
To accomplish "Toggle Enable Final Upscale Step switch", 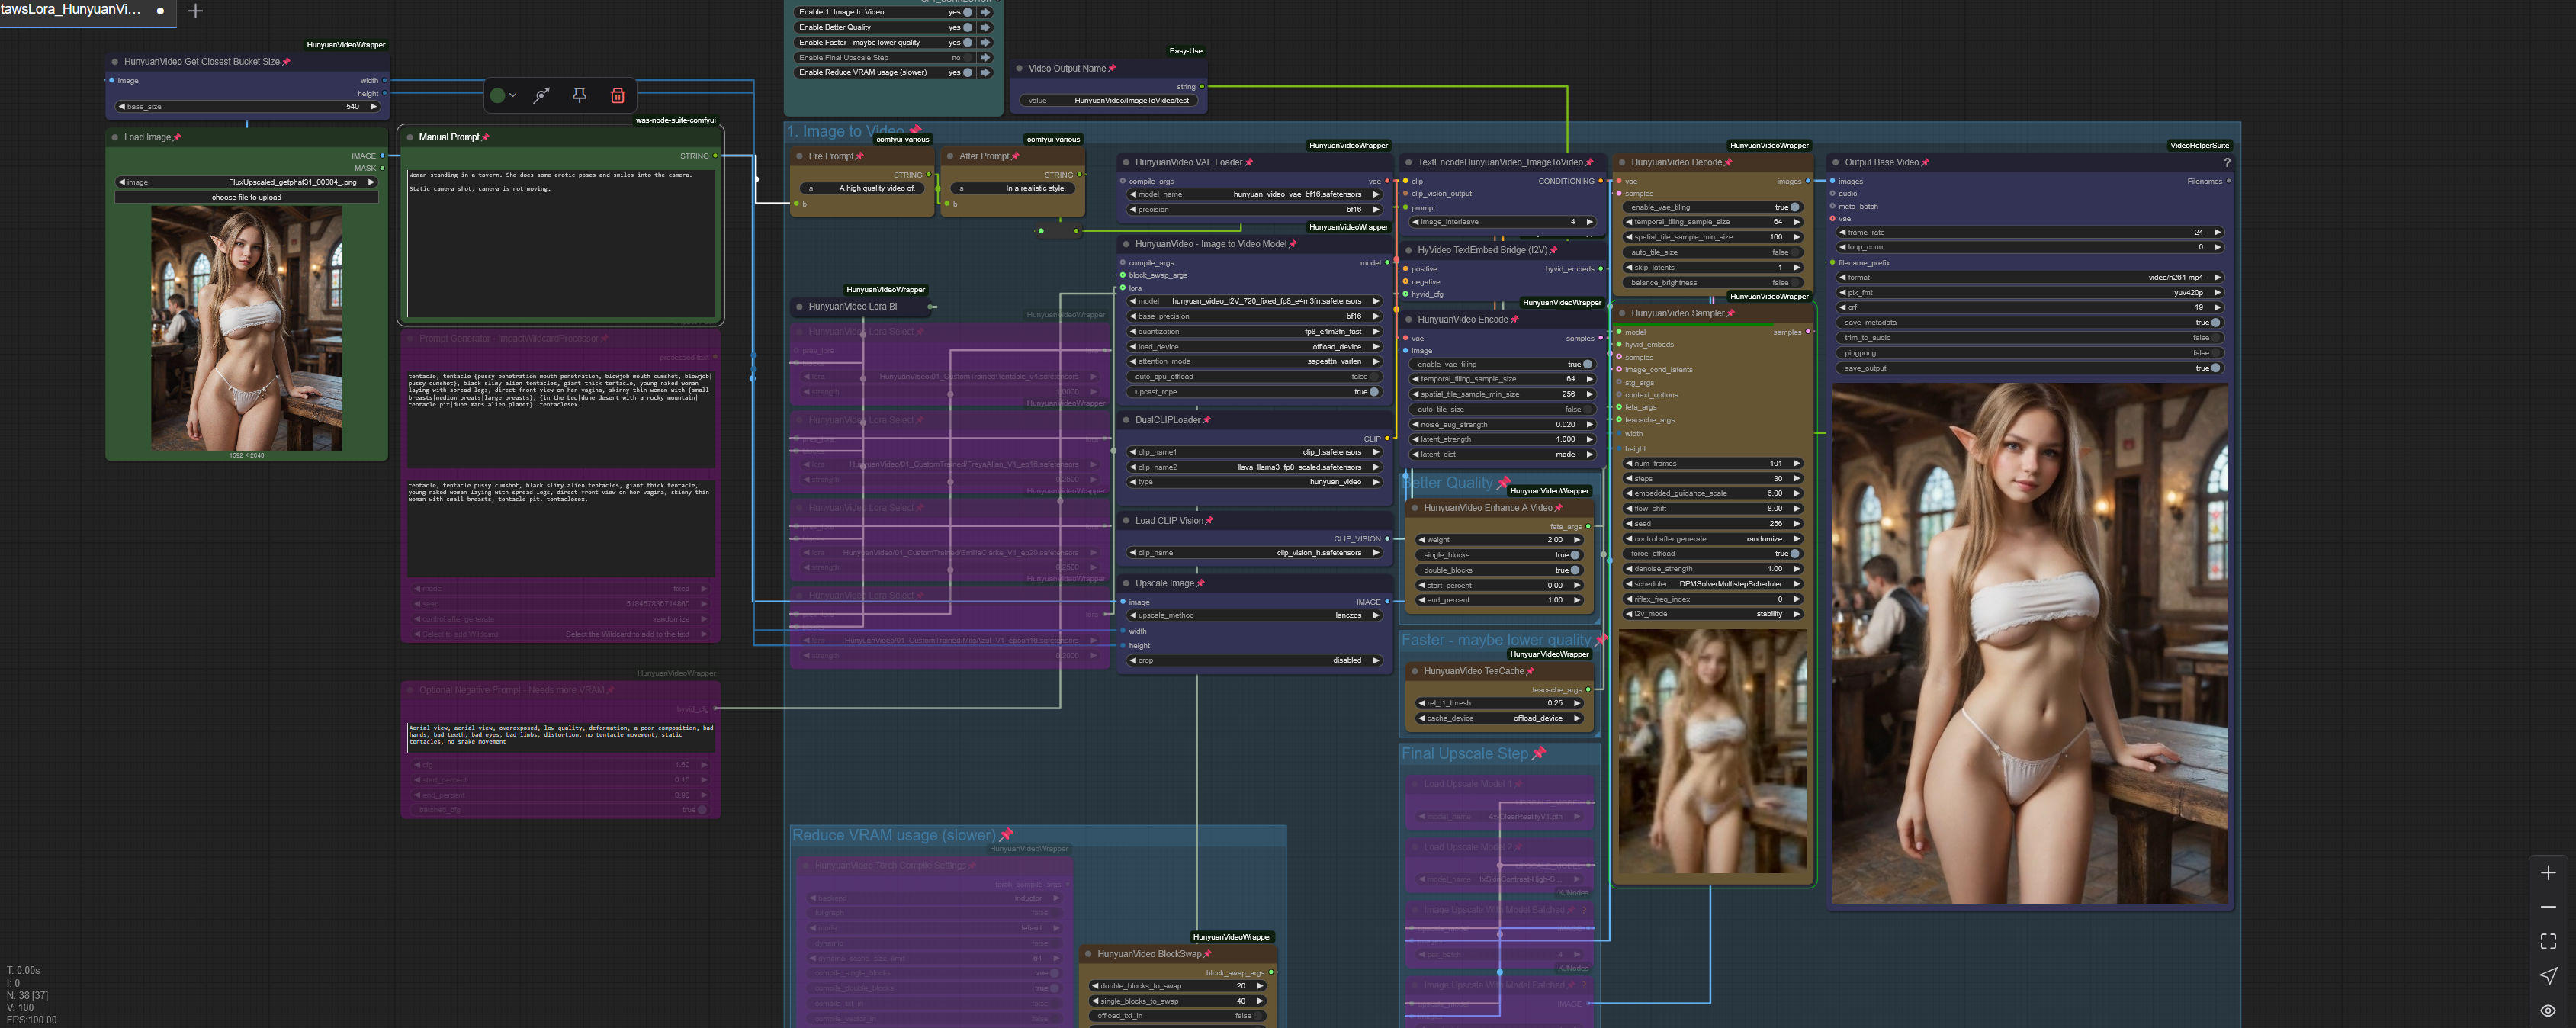I will coord(968,58).
